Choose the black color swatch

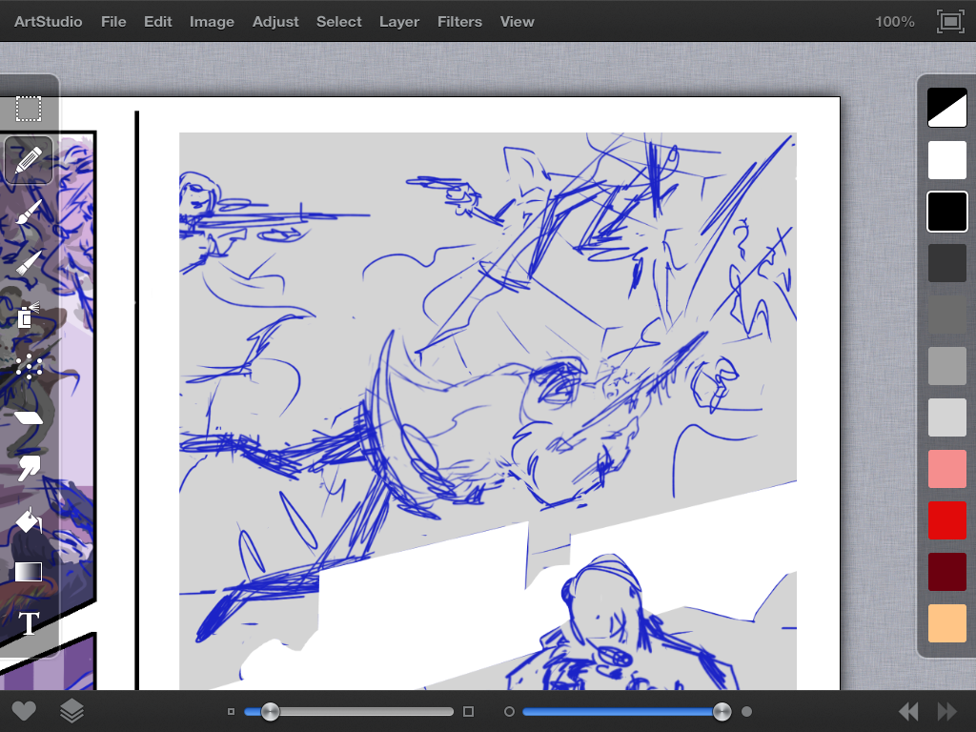point(946,212)
